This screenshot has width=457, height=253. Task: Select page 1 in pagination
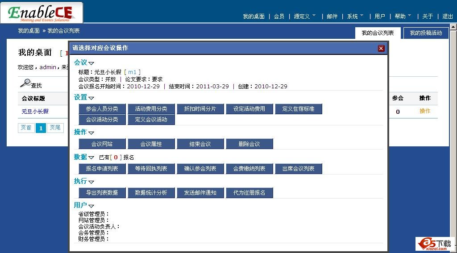[41, 128]
